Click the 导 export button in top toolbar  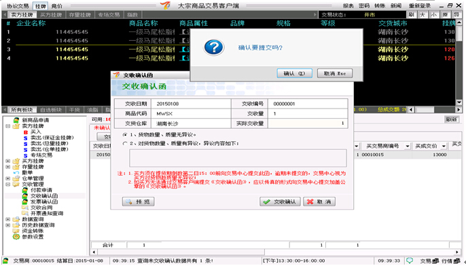456,14
